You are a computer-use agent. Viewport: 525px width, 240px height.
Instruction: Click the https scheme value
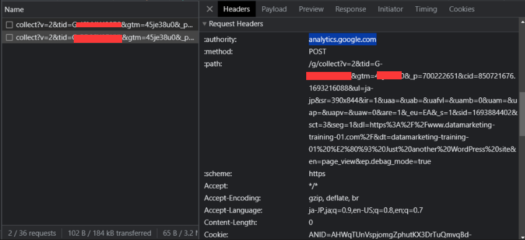point(317,174)
